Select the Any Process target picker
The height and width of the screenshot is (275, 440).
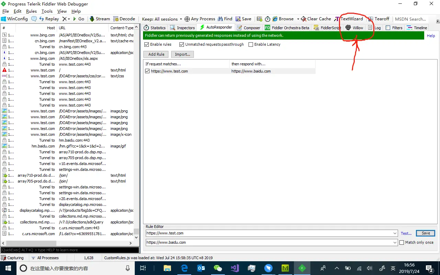(x=200, y=19)
